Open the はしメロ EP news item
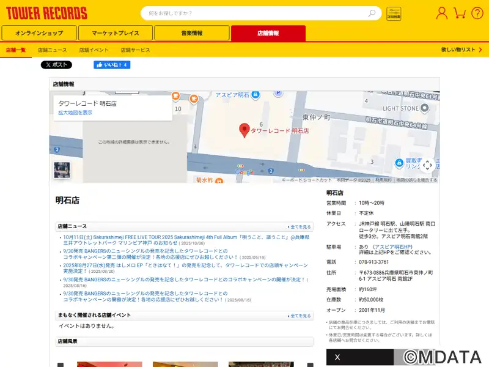489x367 pixels. click(186, 268)
